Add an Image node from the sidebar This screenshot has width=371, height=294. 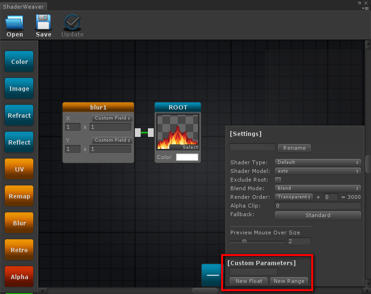(19, 88)
